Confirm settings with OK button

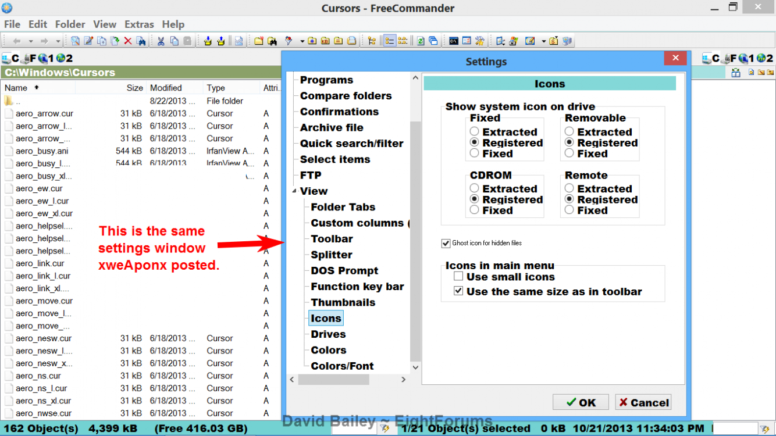[x=581, y=402]
